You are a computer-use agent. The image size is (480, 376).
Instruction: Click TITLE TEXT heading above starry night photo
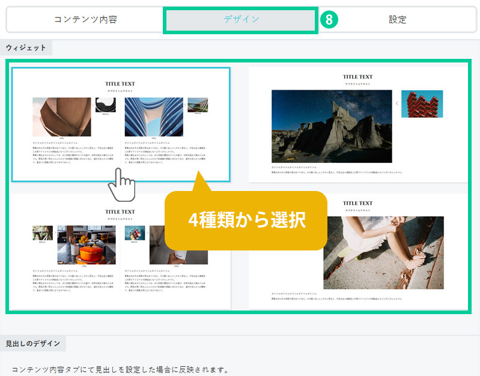click(358, 77)
